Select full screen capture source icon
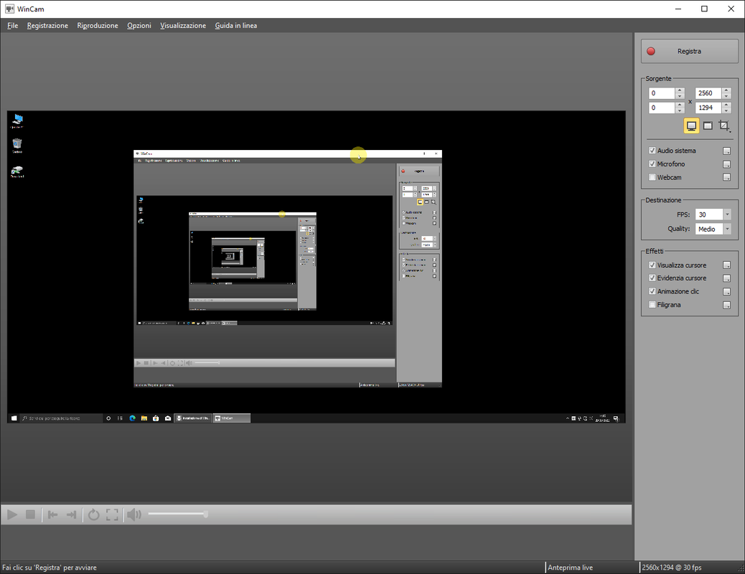This screenshot has height=574, width=745. click(691, 126)
